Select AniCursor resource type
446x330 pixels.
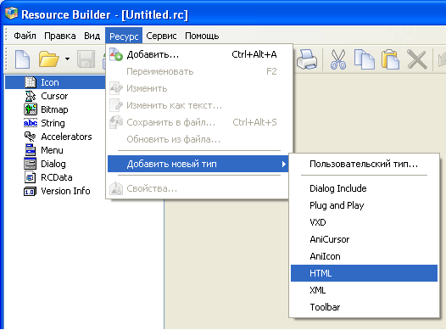pos(364,239)
